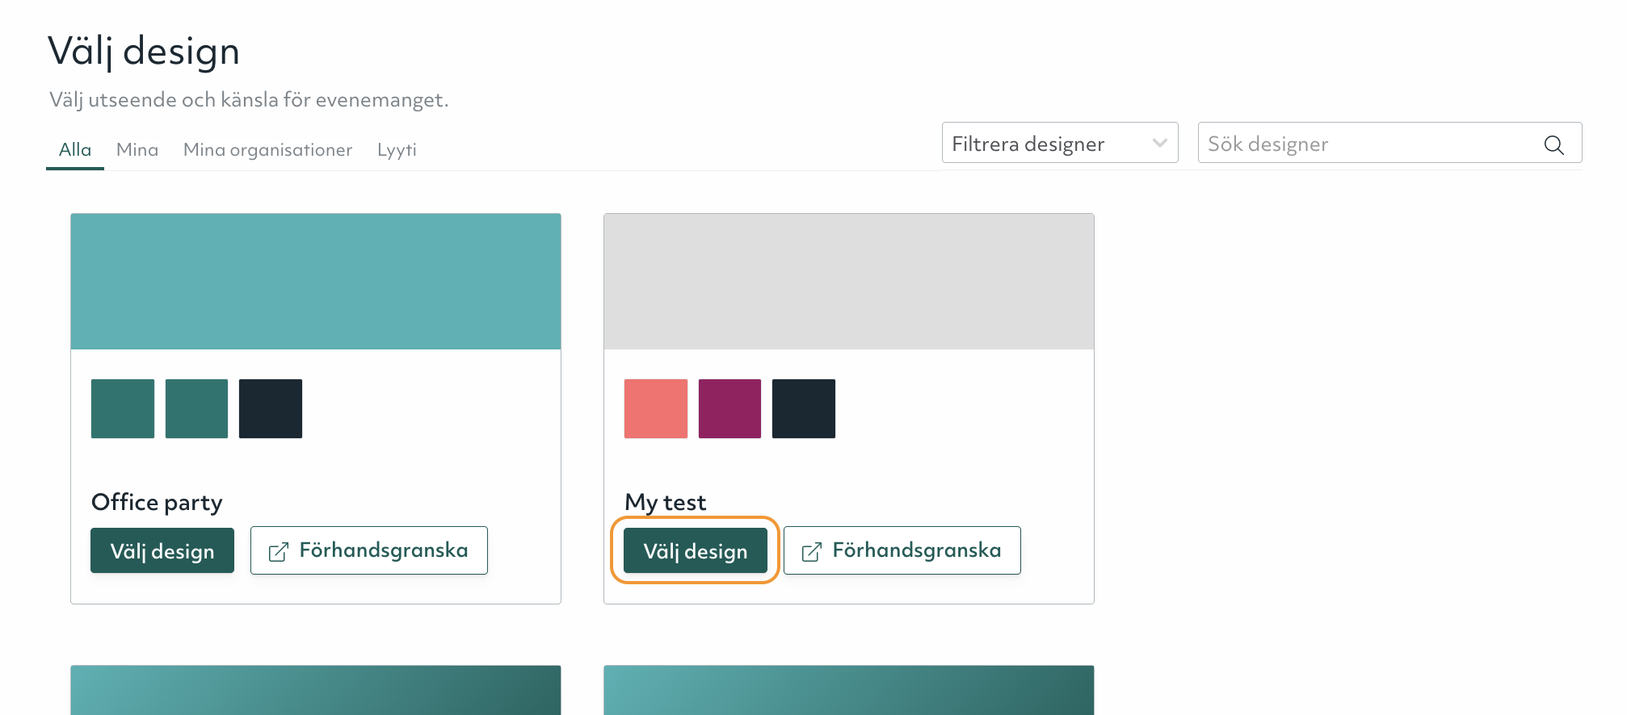Switch to the Mina tab
The image size is (1627, 715).
click(137, 149)
